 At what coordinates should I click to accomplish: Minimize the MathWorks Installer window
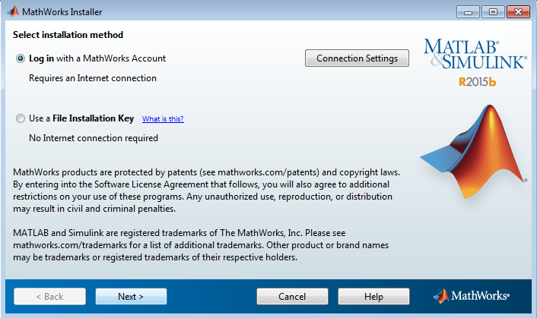[468, 12]
